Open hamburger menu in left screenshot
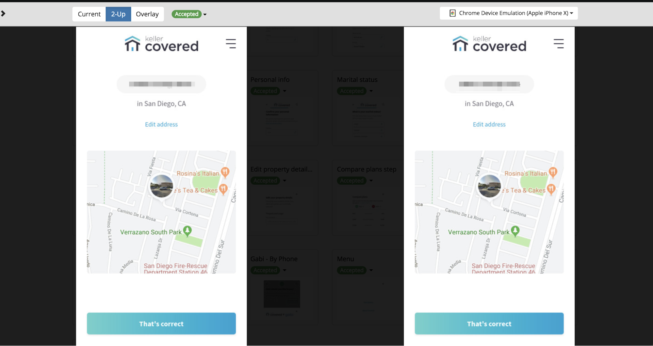 pyautogui.click(x=231, y=44)
